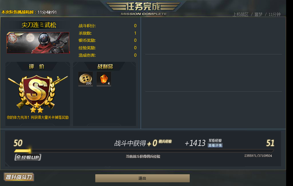The width and height of the screenshot is (293, 186).
Task: Click the wolf badge on player banner
Action: pyautogui.click(x=13, y=38)
